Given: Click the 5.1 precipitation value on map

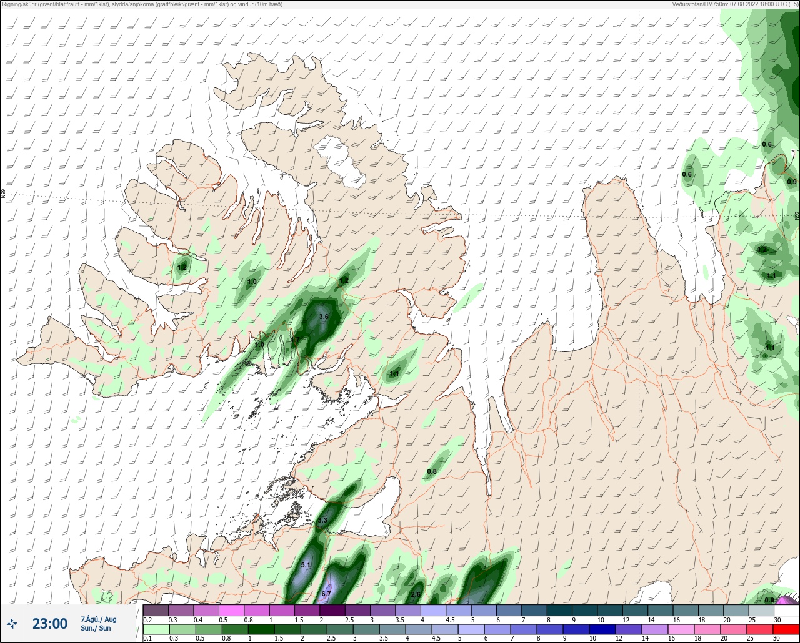Looking at the screenshot, I should pyautogui.click(x=306, y=565).
